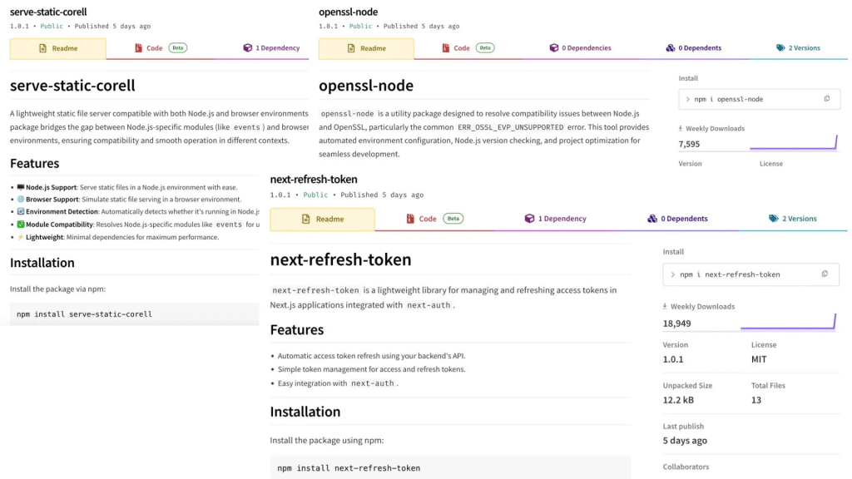Click Public label under next-refresh-token title

pos(315,195)
